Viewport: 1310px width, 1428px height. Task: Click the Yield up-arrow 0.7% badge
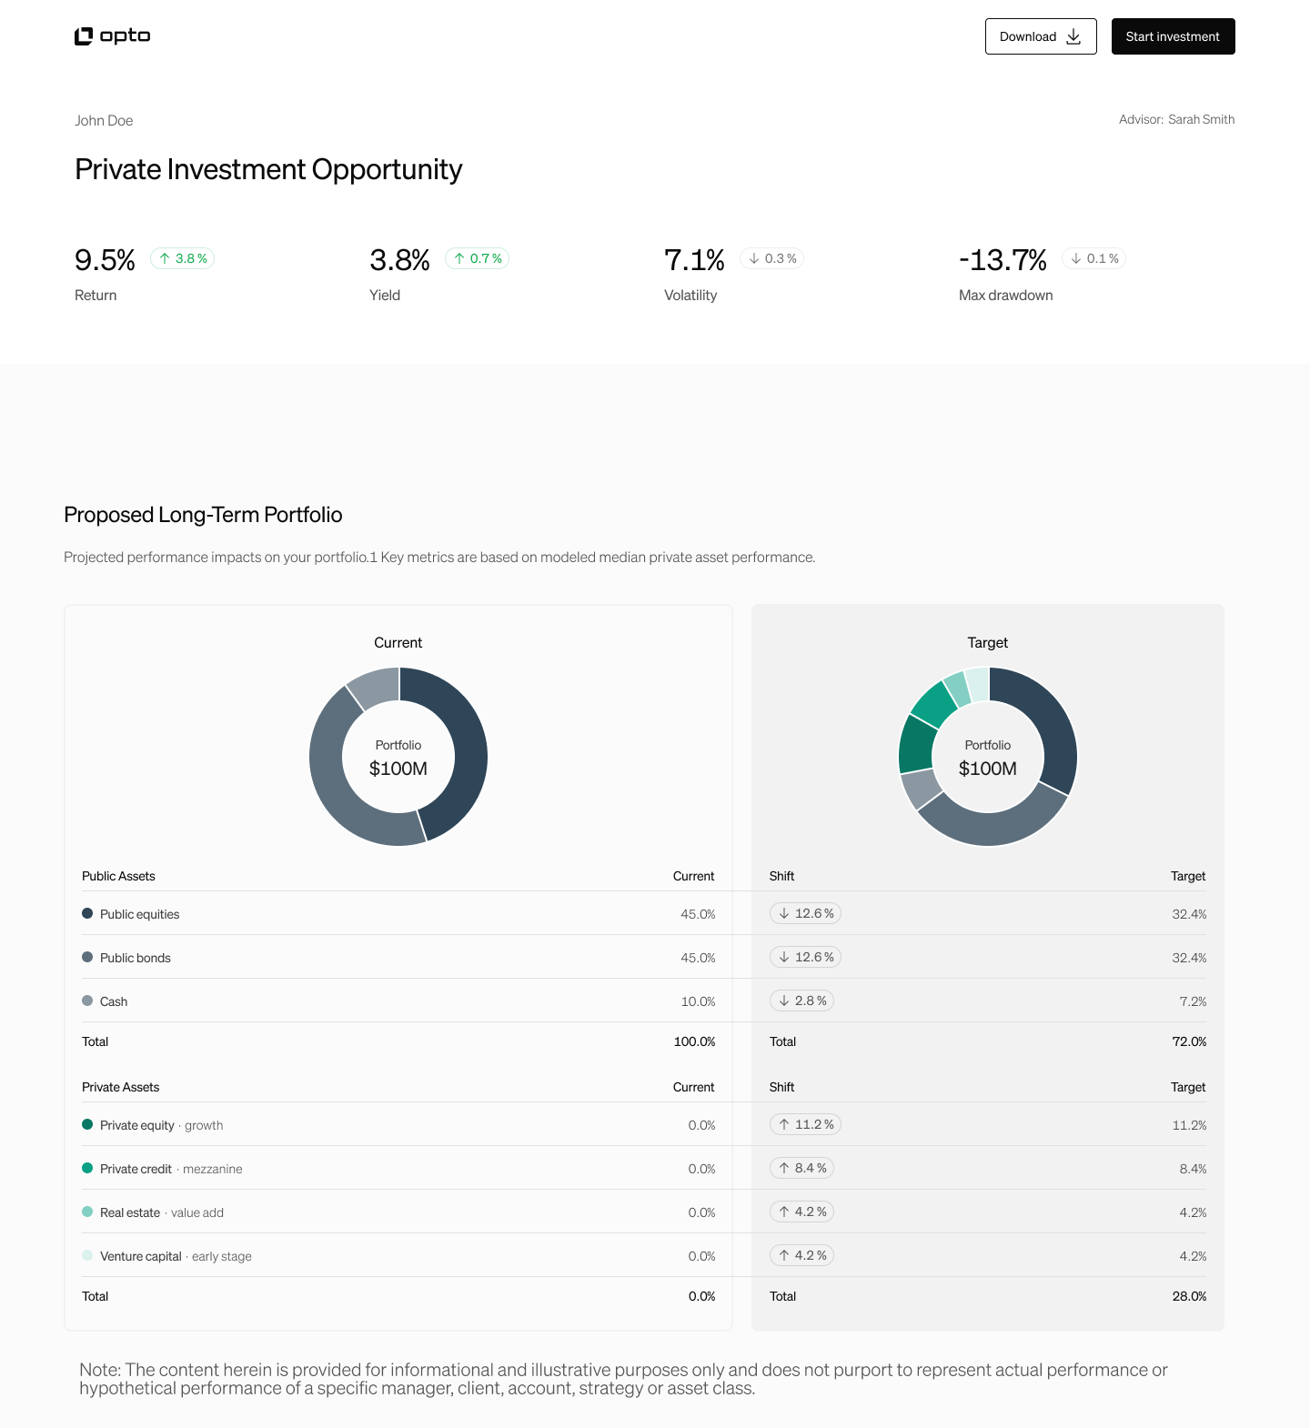477,258
